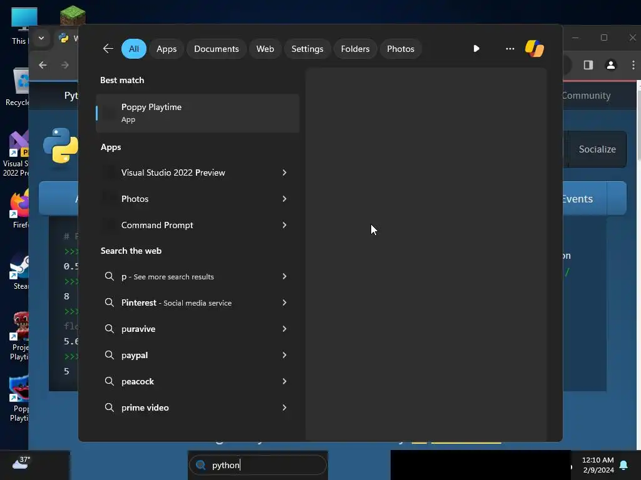Switch to the Documents filter tab
The width and height of the screenshot is (641, 480).
point(216,49)
